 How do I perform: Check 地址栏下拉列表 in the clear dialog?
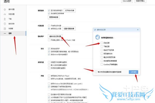click(x=102, y=50)
